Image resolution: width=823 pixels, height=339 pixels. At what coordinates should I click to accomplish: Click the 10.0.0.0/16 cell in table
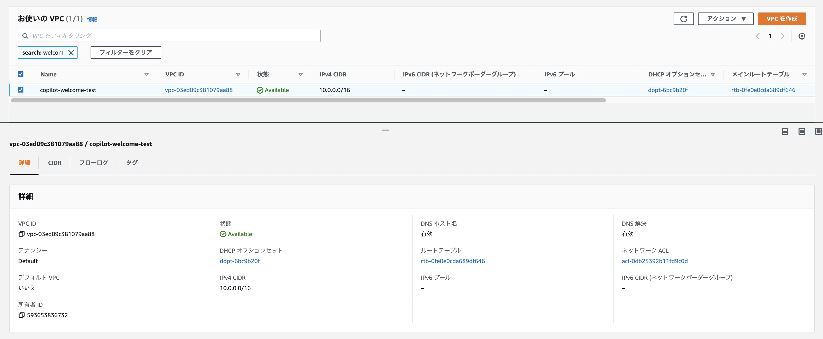click(334, 90)
